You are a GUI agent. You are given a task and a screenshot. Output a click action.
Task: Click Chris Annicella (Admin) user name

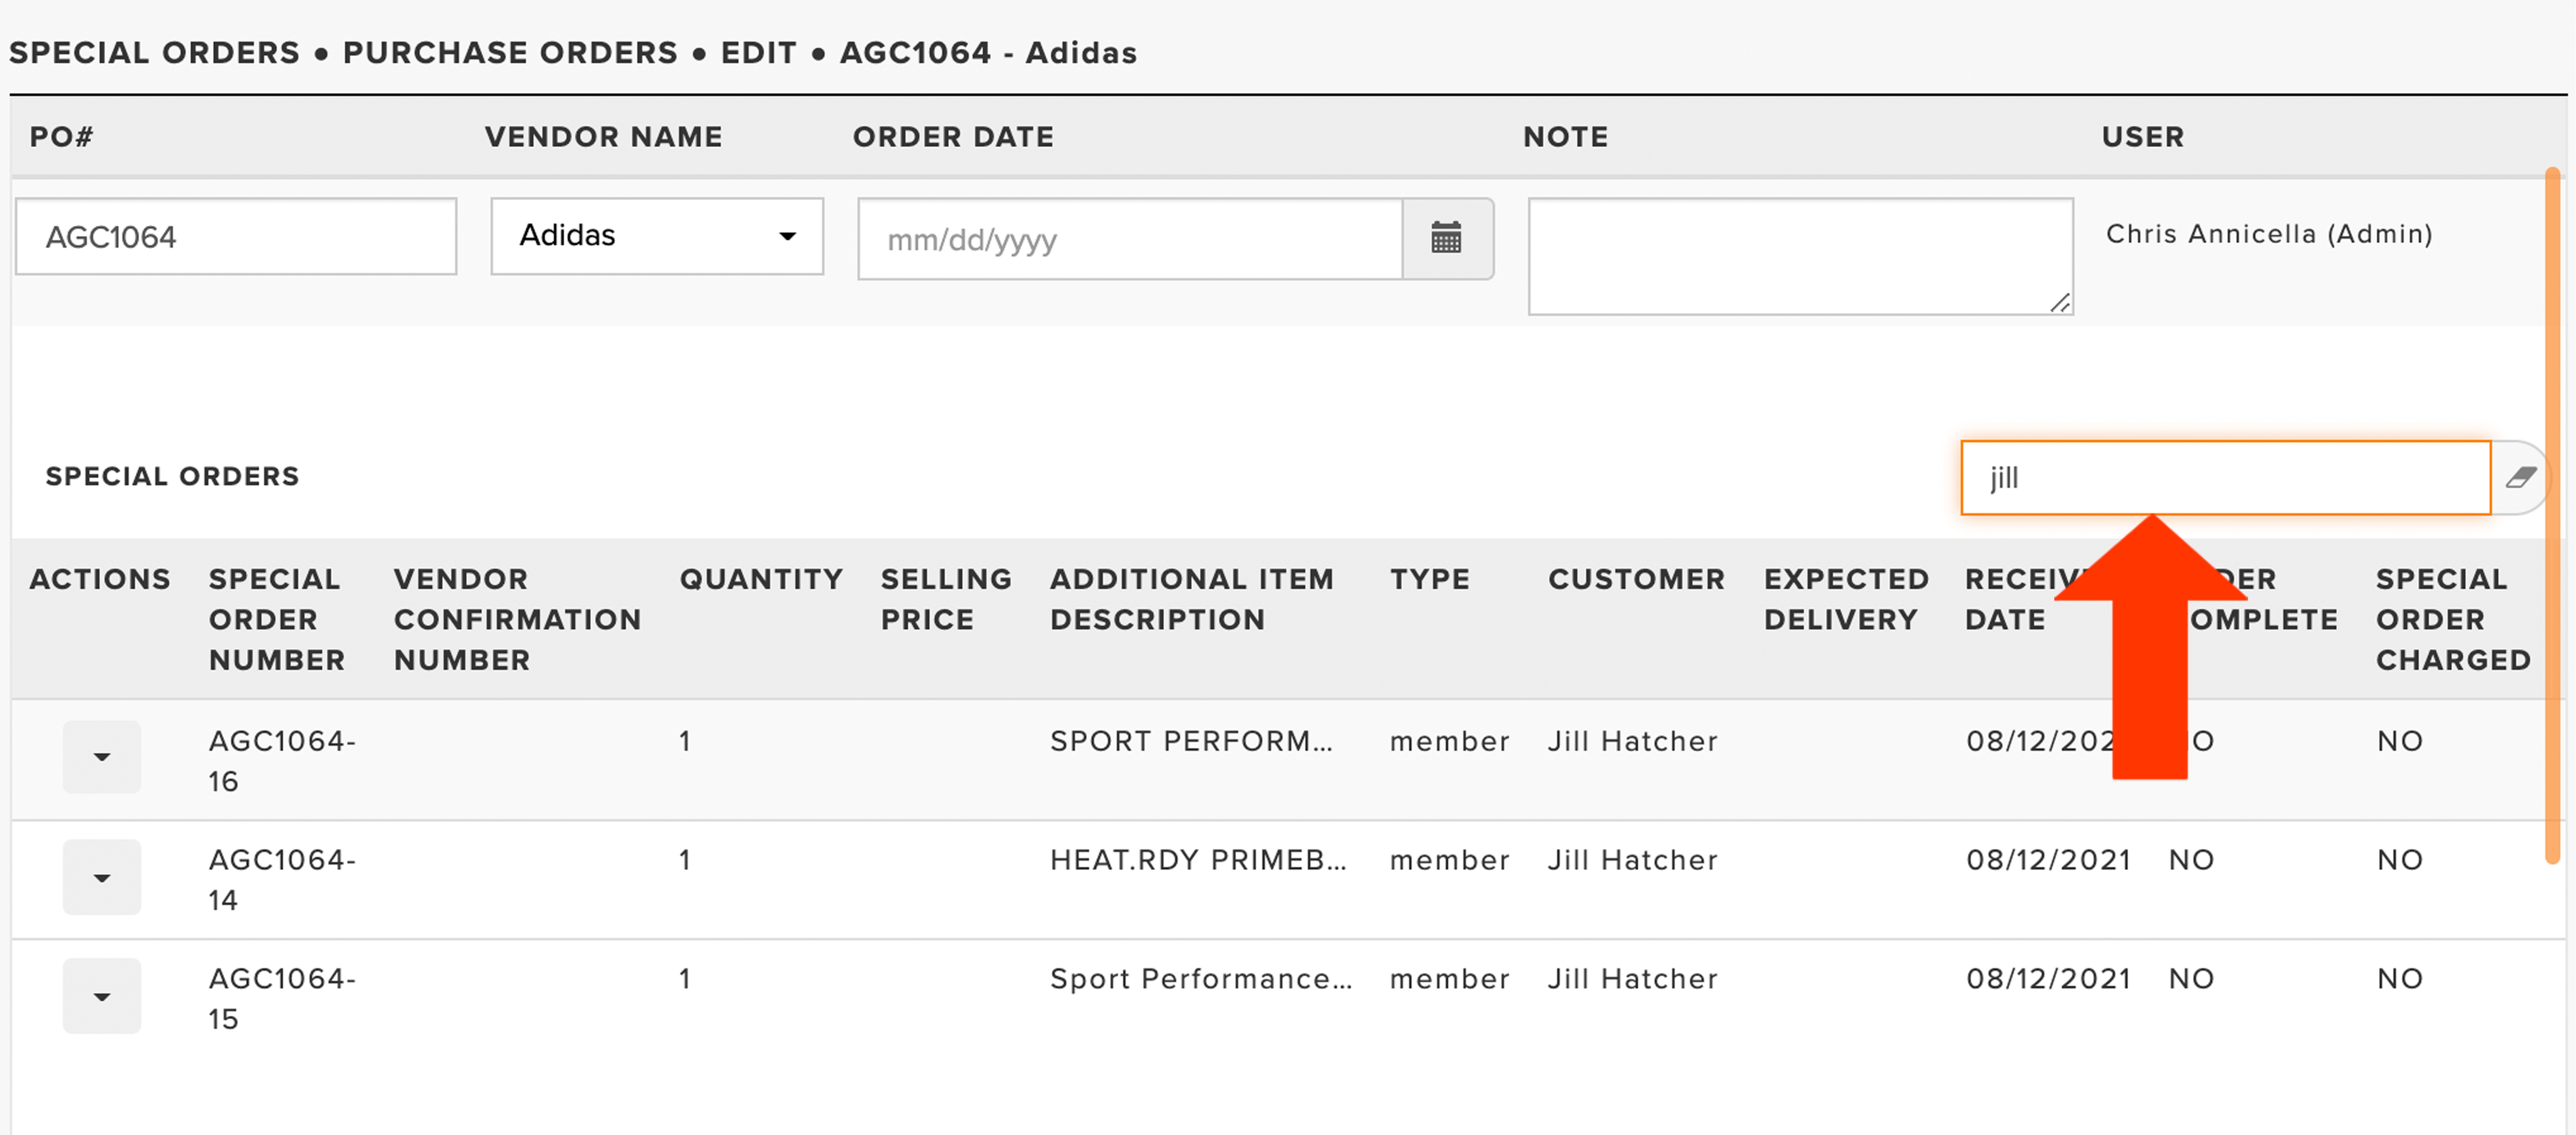click(2269, 234)
